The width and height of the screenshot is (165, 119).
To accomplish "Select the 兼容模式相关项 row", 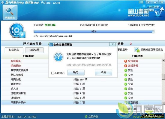I will [82, 70].
